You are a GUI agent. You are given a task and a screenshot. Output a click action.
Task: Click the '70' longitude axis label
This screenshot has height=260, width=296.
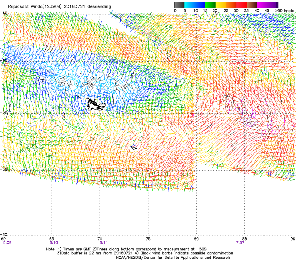pyautogui.click(x=100, y=239)
